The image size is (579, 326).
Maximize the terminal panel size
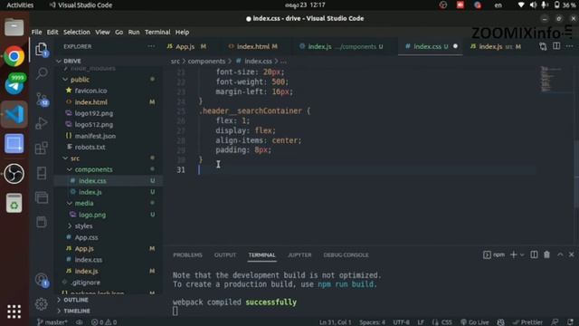[560, 254]
